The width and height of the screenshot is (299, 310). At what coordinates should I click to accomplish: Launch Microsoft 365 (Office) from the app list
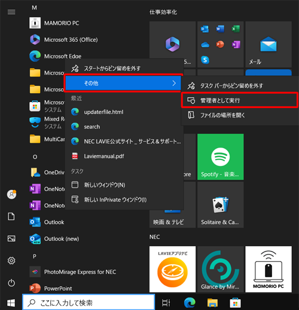pos(63,39)
